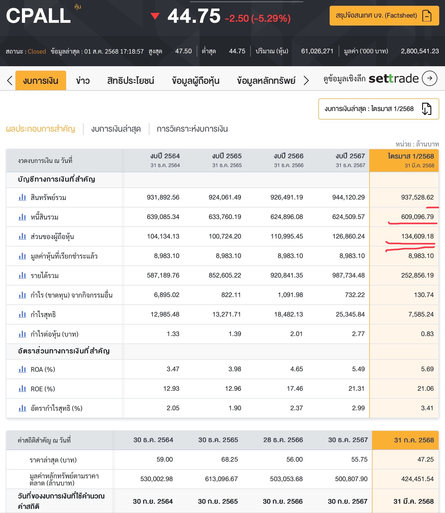
Task: Click the price change -2.50 (-5.29%)
Action: coord(258,18)
